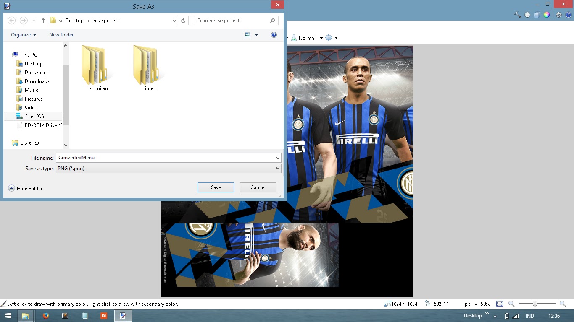Collapse folders with Hide Folders
The height and width of the screenshot is (322, 574).
pos(26,189)
